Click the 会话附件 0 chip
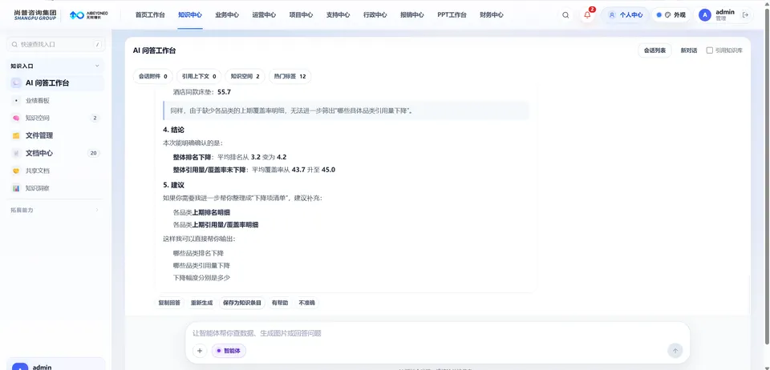 pyautogui.click(x=152, y=76)
